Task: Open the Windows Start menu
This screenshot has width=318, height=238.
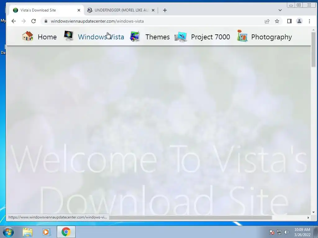Action: click(x=8, y=232)
